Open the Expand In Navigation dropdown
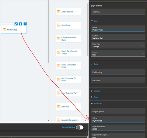147x138 pixels. 143,136
